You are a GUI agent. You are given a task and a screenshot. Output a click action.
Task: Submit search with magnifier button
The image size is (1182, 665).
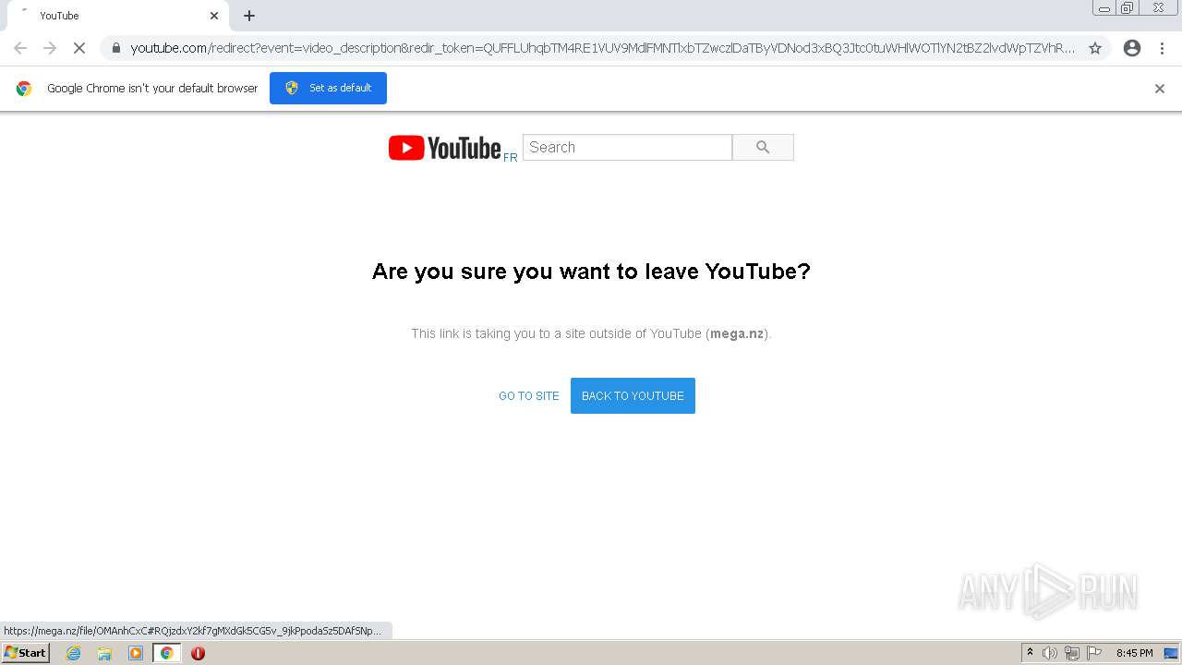click(763, 147)
